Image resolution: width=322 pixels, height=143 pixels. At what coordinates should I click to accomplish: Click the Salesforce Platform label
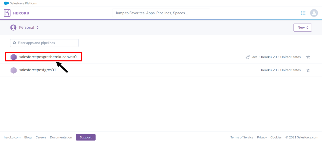24,3
